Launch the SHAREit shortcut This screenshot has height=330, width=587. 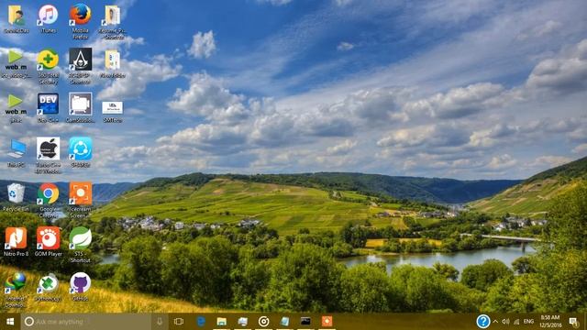[80, 152]
